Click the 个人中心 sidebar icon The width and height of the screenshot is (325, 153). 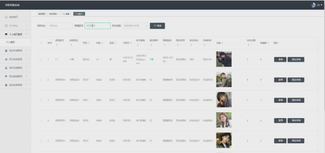(6, 25)
